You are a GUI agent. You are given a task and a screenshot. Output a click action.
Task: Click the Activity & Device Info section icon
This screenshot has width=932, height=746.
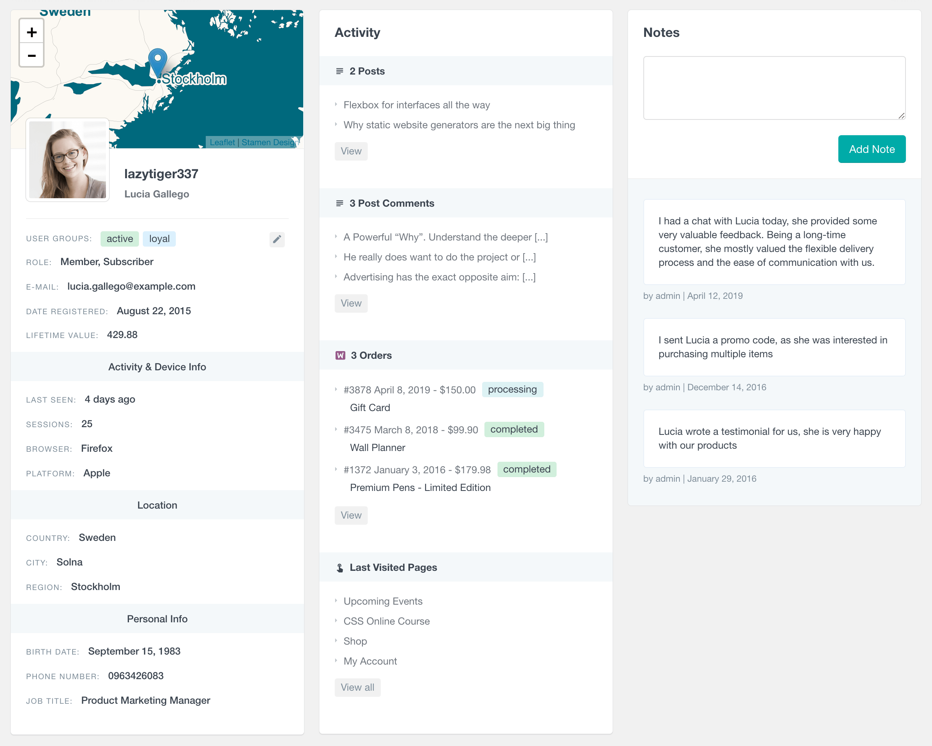[157, 367]
